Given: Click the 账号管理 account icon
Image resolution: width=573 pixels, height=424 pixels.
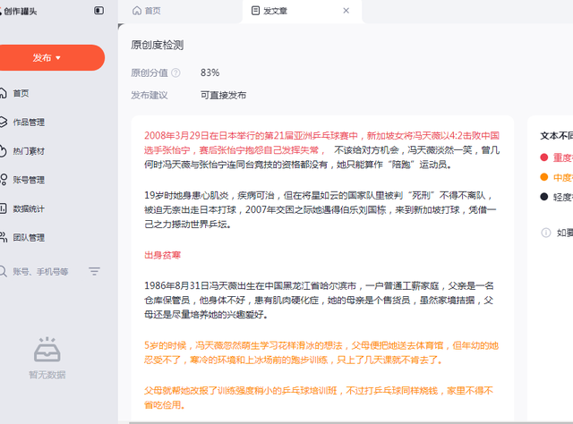Looking at the screenshot, I should pyautogui.click(x=4, y=179).
